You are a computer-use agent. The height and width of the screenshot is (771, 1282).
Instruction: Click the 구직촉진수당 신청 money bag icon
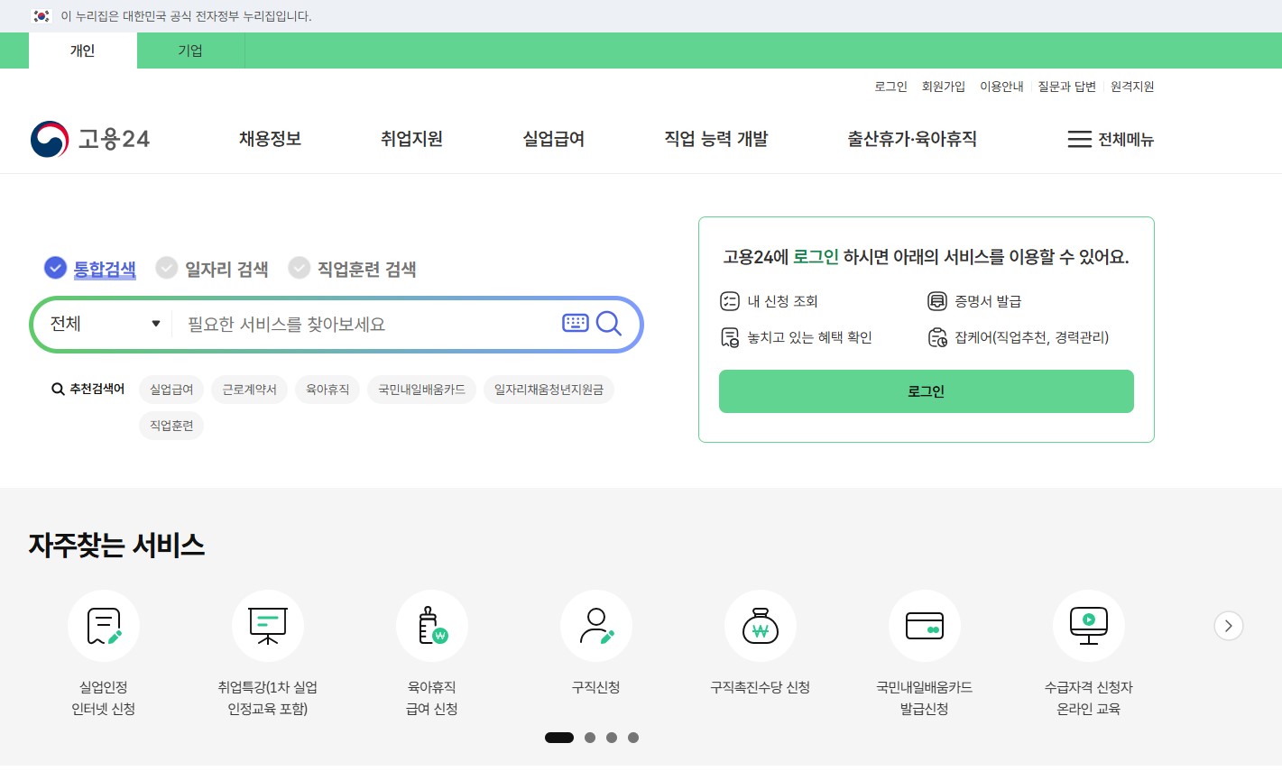[761, 626]
